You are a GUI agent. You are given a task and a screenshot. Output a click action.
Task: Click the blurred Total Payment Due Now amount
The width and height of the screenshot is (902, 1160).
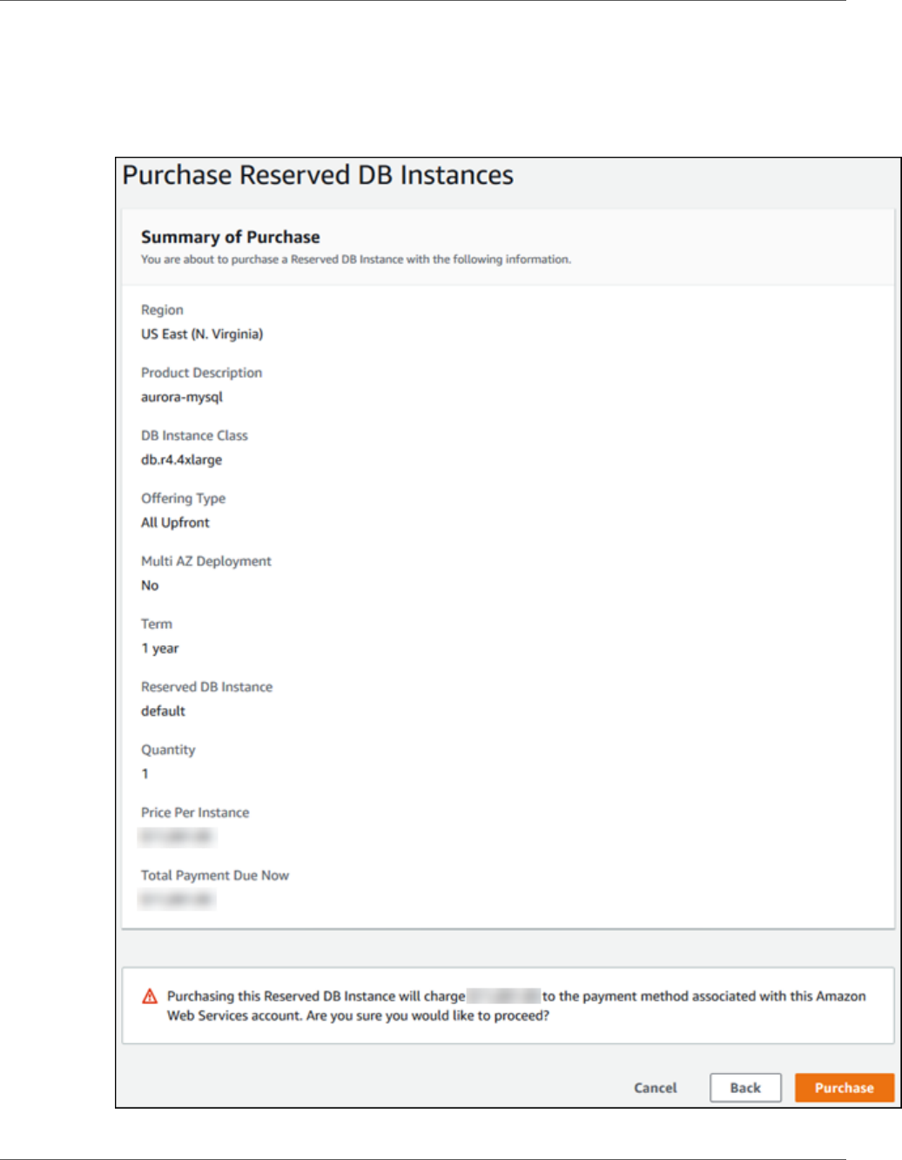(176, 900)
